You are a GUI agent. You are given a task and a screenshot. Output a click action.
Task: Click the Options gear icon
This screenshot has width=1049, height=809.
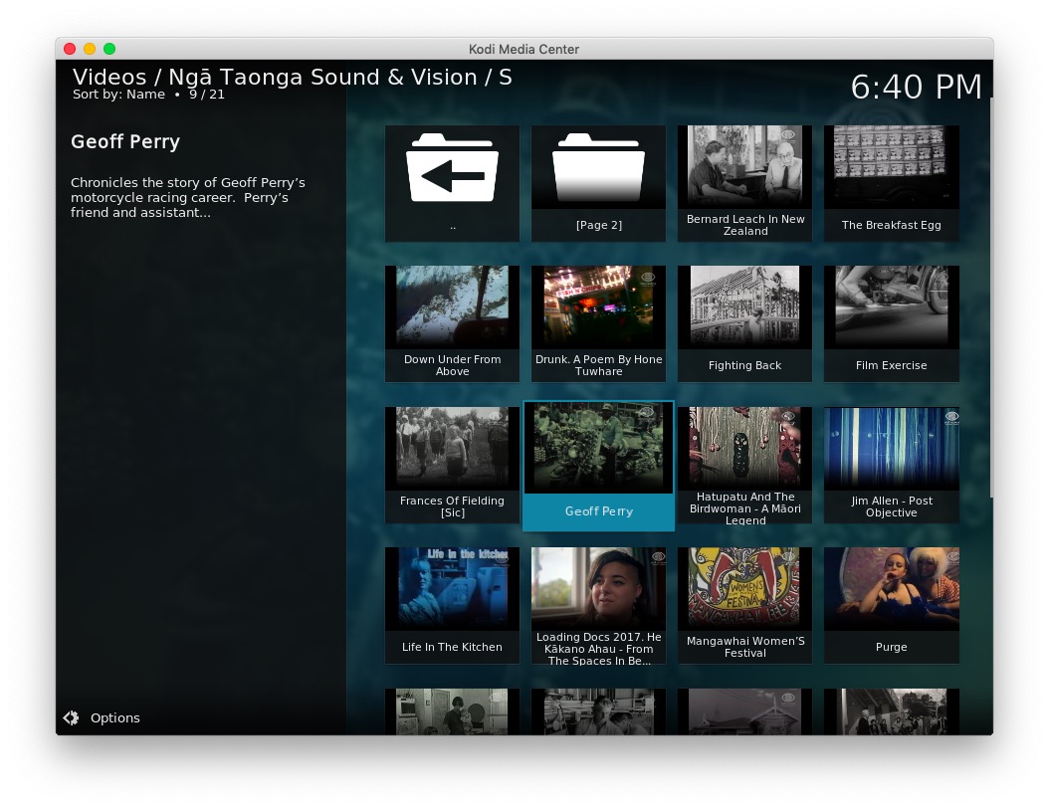(71, 718)
